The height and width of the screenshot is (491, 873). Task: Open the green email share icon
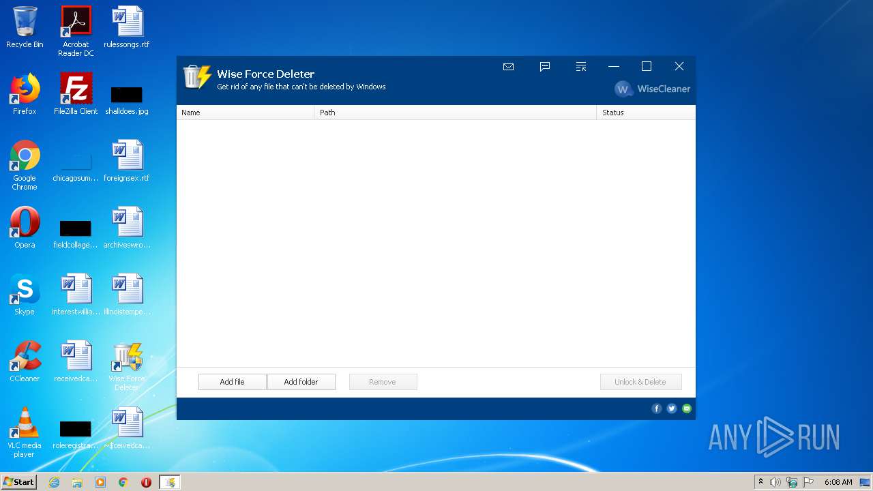[687, 408]
